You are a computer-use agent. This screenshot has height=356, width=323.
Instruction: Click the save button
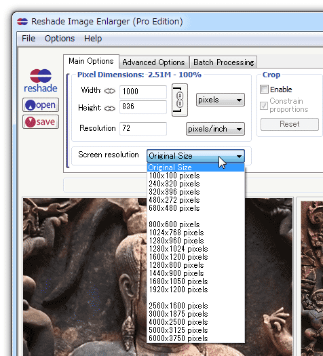[41, 122]
